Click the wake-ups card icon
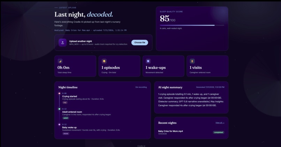The height and width of the screenshot is (147, 281). 148,61
